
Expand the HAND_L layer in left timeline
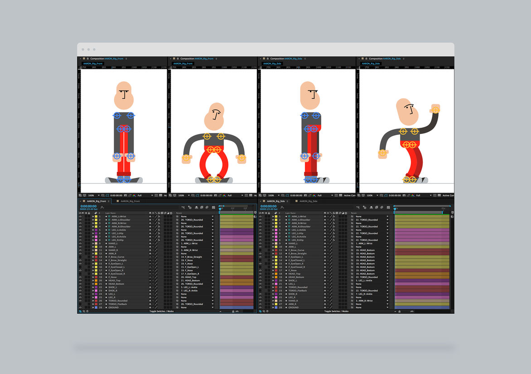[x=93, y=244]
